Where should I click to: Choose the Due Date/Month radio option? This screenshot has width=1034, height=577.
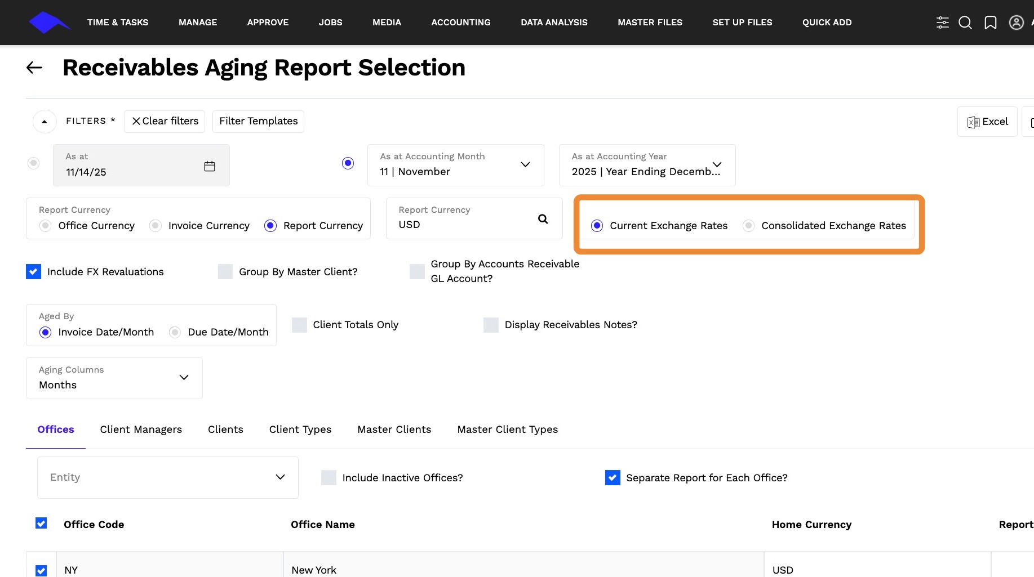(175, 332)
